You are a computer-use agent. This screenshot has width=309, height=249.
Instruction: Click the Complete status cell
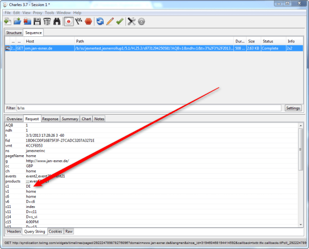pyautogui.click(x=274, y=48)
